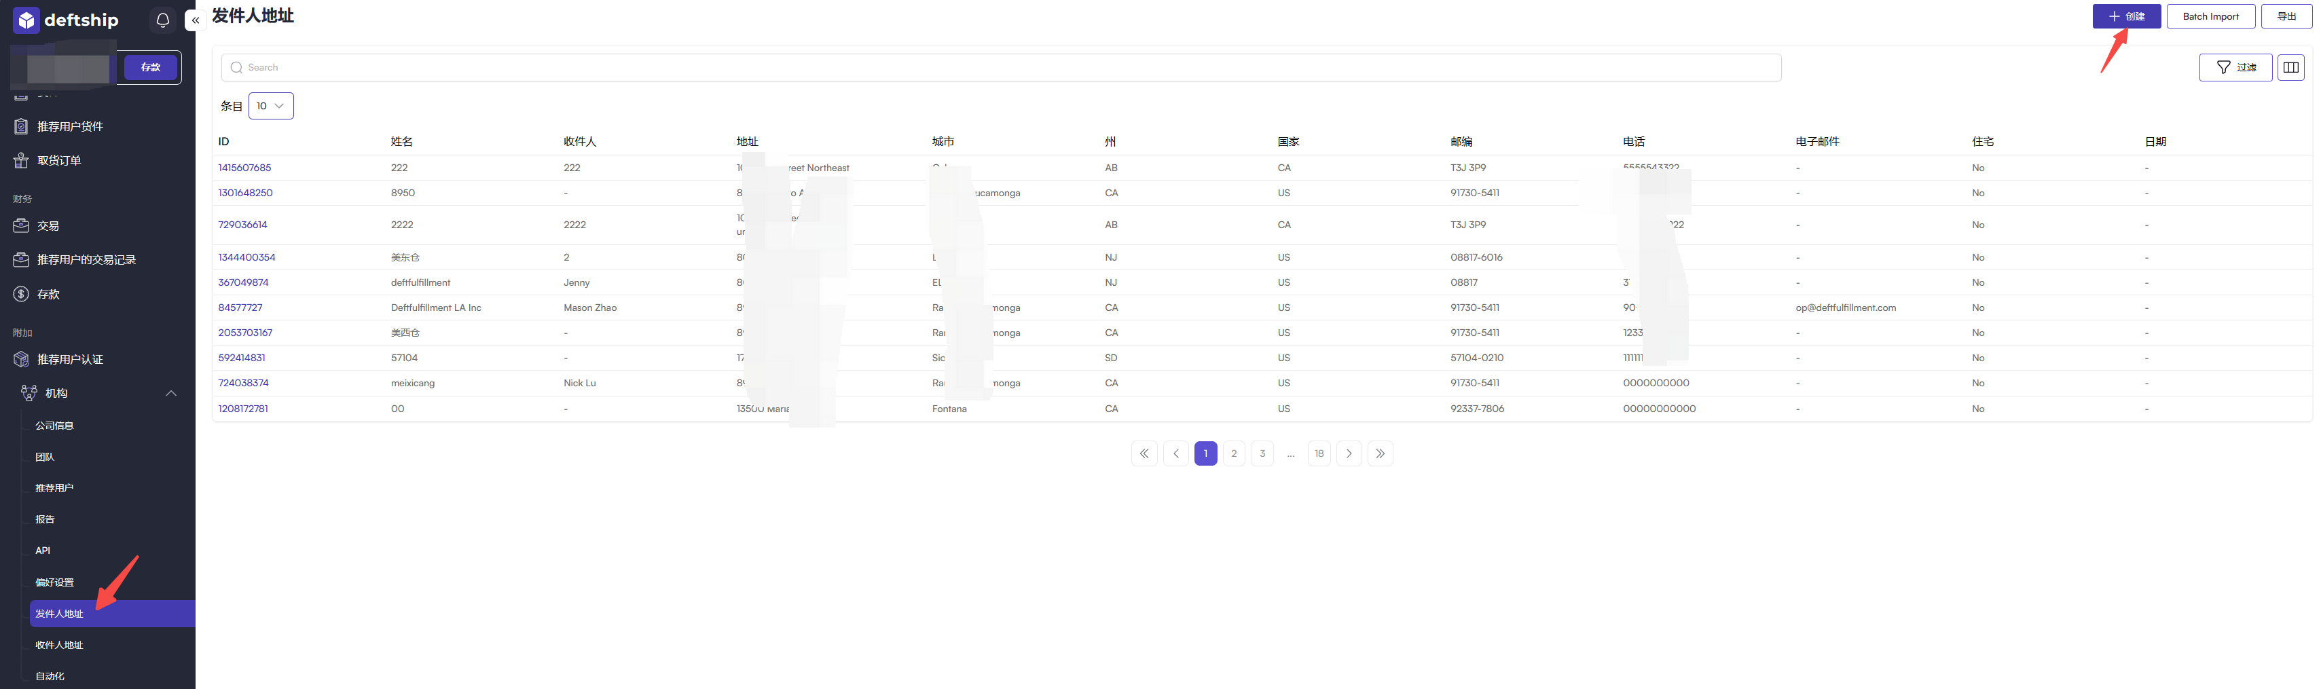The height and width of the screenshot is (689, 2321).
Task: Click the 住宅 column header
Action: tap(1983, 141)
